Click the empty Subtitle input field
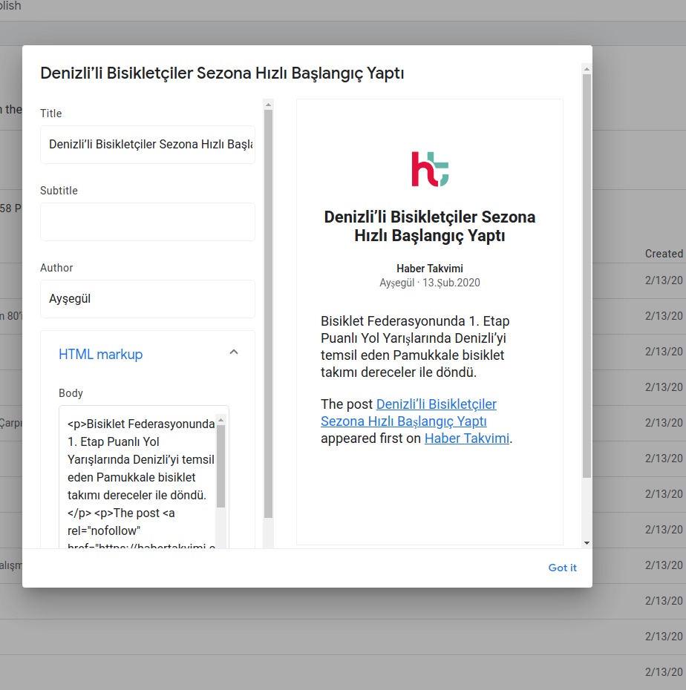686x690 pixels. click(x=148, y=222)
